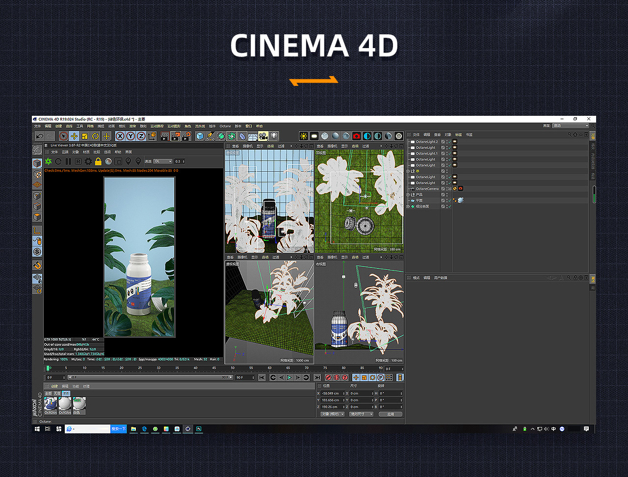Image resolution: width=628 pixels, height=477 pixels.
Task: Open the Octane menu in the main menu bar
Action: 225,126
